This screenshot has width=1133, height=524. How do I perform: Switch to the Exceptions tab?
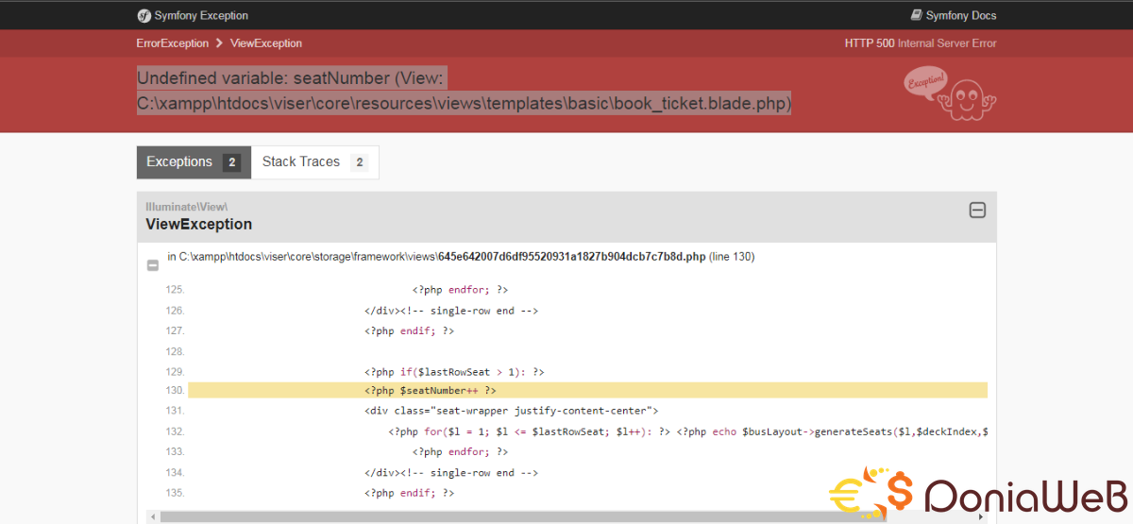tap(179, 162)
